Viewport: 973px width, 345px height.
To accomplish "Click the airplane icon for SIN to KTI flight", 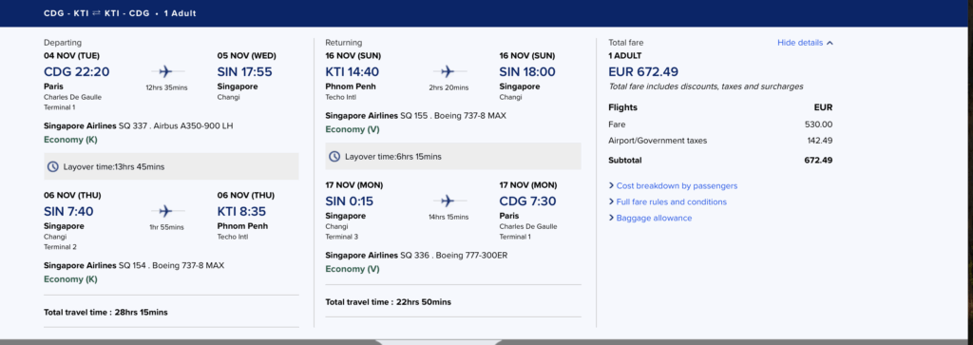I will click(165, 211).
